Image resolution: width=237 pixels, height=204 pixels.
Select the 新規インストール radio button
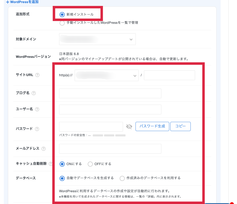[62, 15]
